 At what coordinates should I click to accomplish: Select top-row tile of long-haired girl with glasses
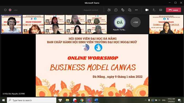pos(75,20)
